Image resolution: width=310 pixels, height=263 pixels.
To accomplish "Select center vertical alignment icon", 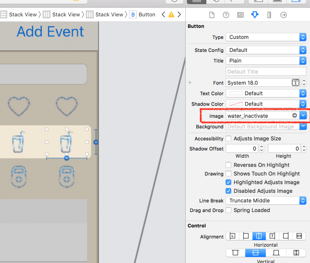I will pyautogui.click(x=256, y=253).
